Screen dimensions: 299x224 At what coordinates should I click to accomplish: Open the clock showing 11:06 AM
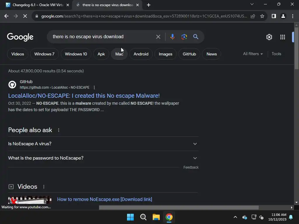(277, 217)
